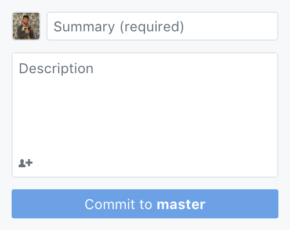Click the Description placeholder text

56,69
